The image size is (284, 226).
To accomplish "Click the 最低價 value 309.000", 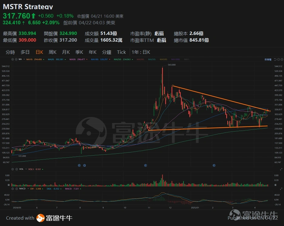I will 27,40.
